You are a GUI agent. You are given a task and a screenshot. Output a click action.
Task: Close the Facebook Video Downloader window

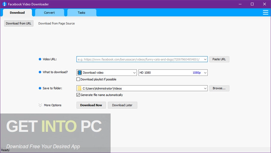[x=264, y=4]
